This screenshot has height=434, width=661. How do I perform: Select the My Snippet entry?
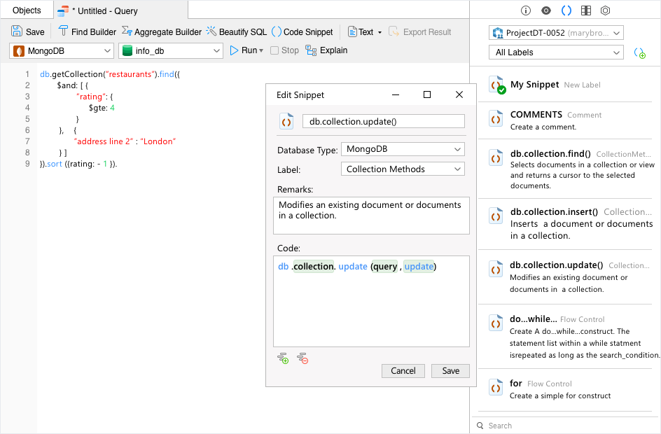click(565, 84)
